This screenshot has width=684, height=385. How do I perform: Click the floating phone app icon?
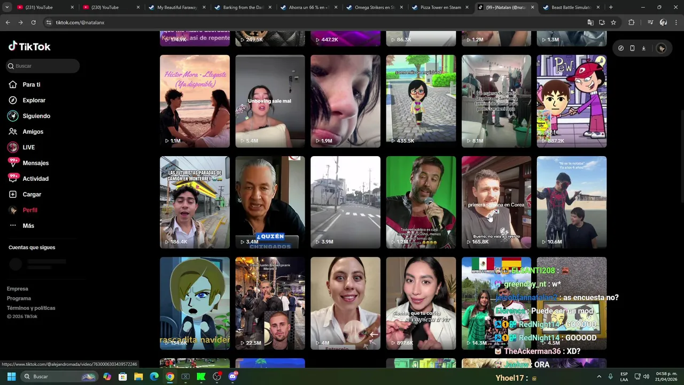[632, 48]
